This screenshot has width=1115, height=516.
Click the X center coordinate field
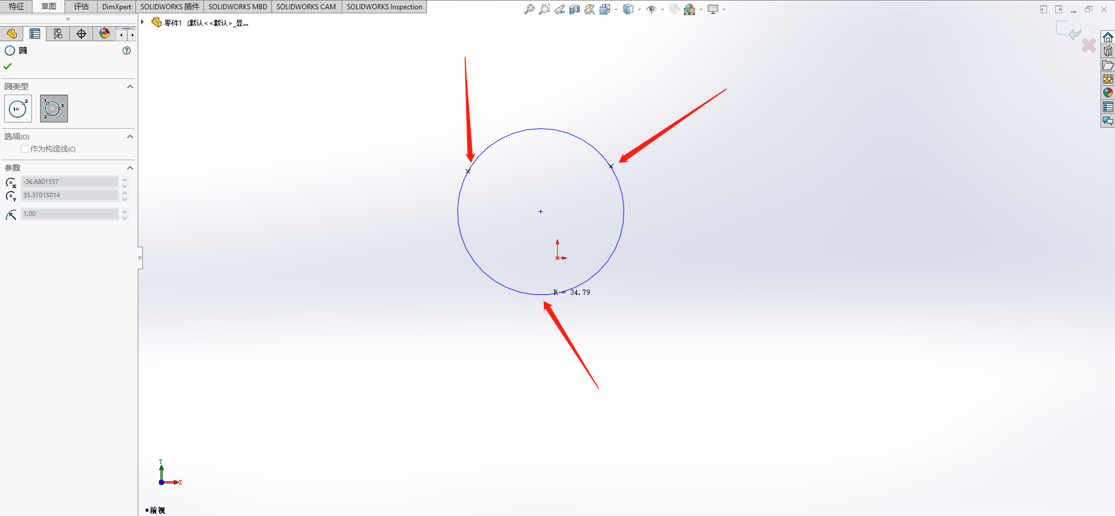(x=70, y=182)
